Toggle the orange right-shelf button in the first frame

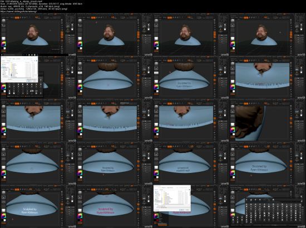point(62,34)
